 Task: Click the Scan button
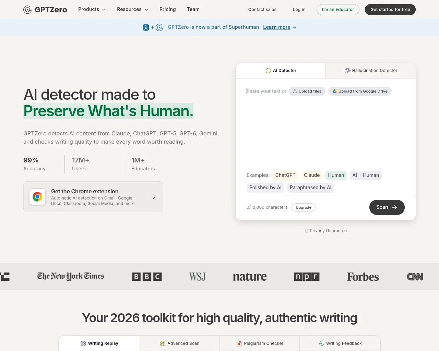pyautogui.click(x=387, y=207)
